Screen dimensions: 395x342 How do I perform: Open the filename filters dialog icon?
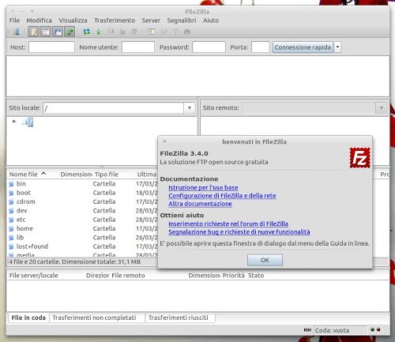(x=151, y=32)
